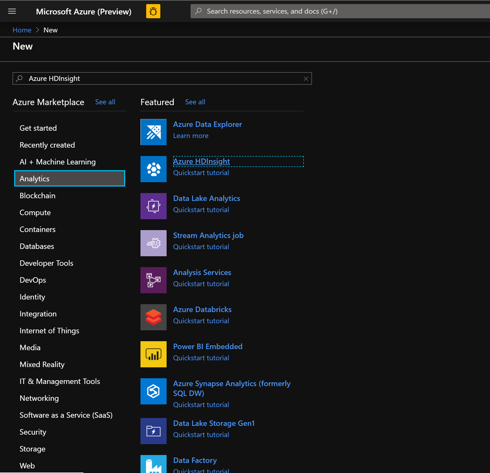The width and height of the screenshot is (490, 473).
Task: Open Data Lake Storage Gen1 link
Action: [x=214, y=423]
